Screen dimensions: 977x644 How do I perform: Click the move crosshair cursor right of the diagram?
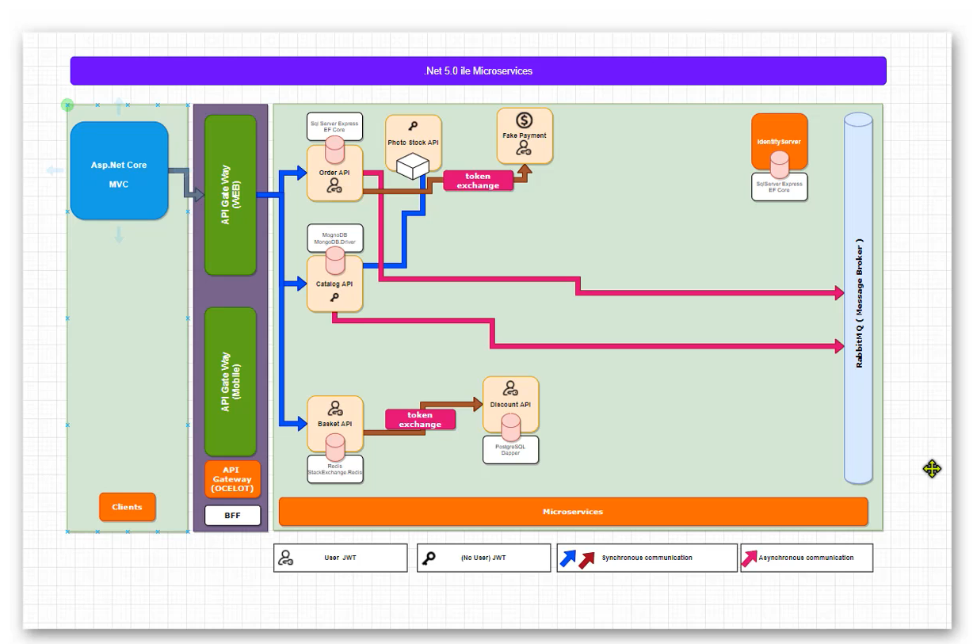coord(932,469)
